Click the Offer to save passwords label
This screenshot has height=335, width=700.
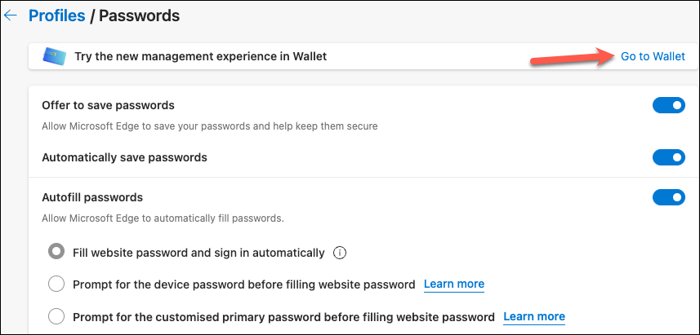(108, 106)
